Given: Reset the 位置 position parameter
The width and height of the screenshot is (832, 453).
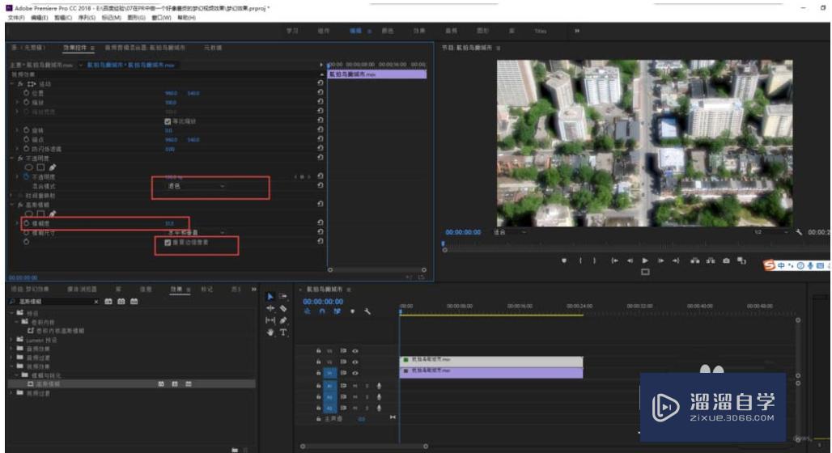Looking at the screenshot, I should point(320,92).
